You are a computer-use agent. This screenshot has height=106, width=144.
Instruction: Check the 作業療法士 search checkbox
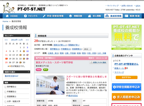click(5, 92)
